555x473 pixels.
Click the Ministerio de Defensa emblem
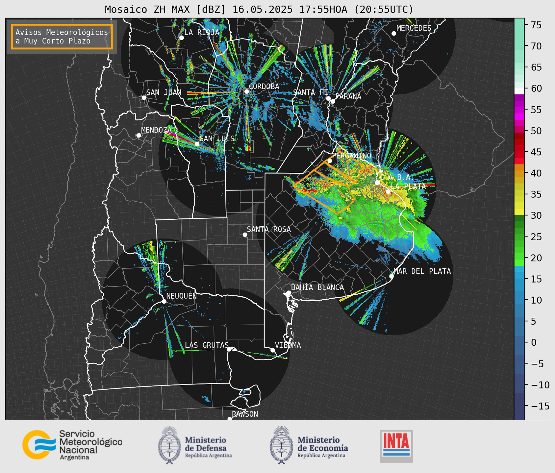click(x=169, y=445)
